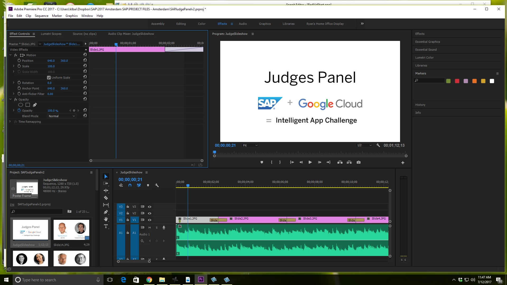Expand the Time Remapping effect

[10, 122]
